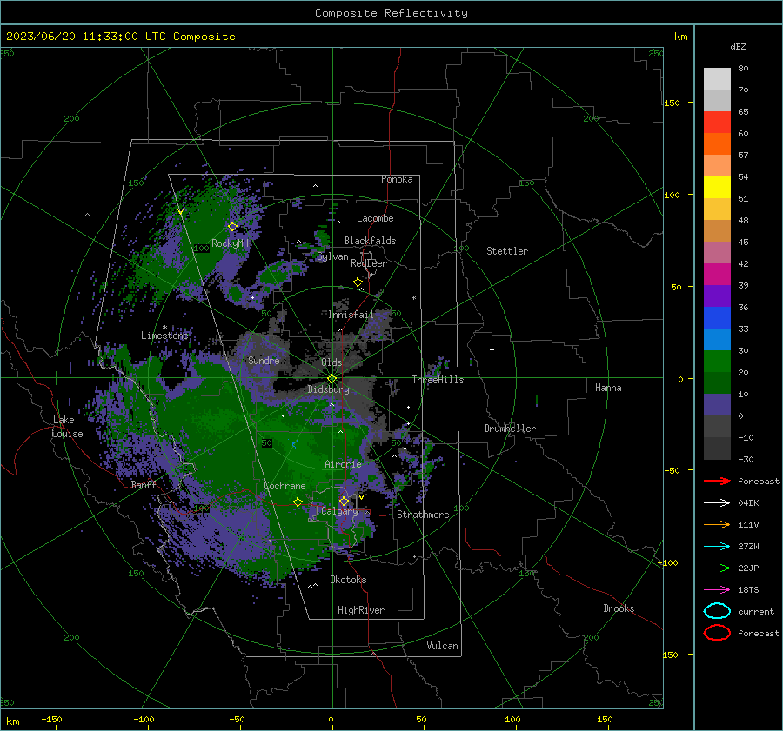Click the Sundre city label
783x731 pixels.
264,360
